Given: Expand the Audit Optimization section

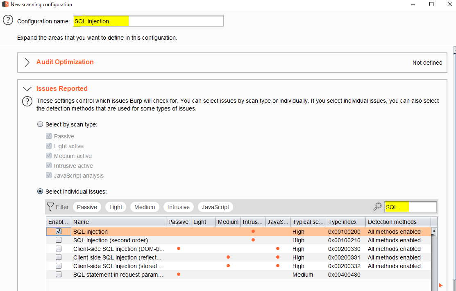Looking at the screenshot, I should 27,63.
